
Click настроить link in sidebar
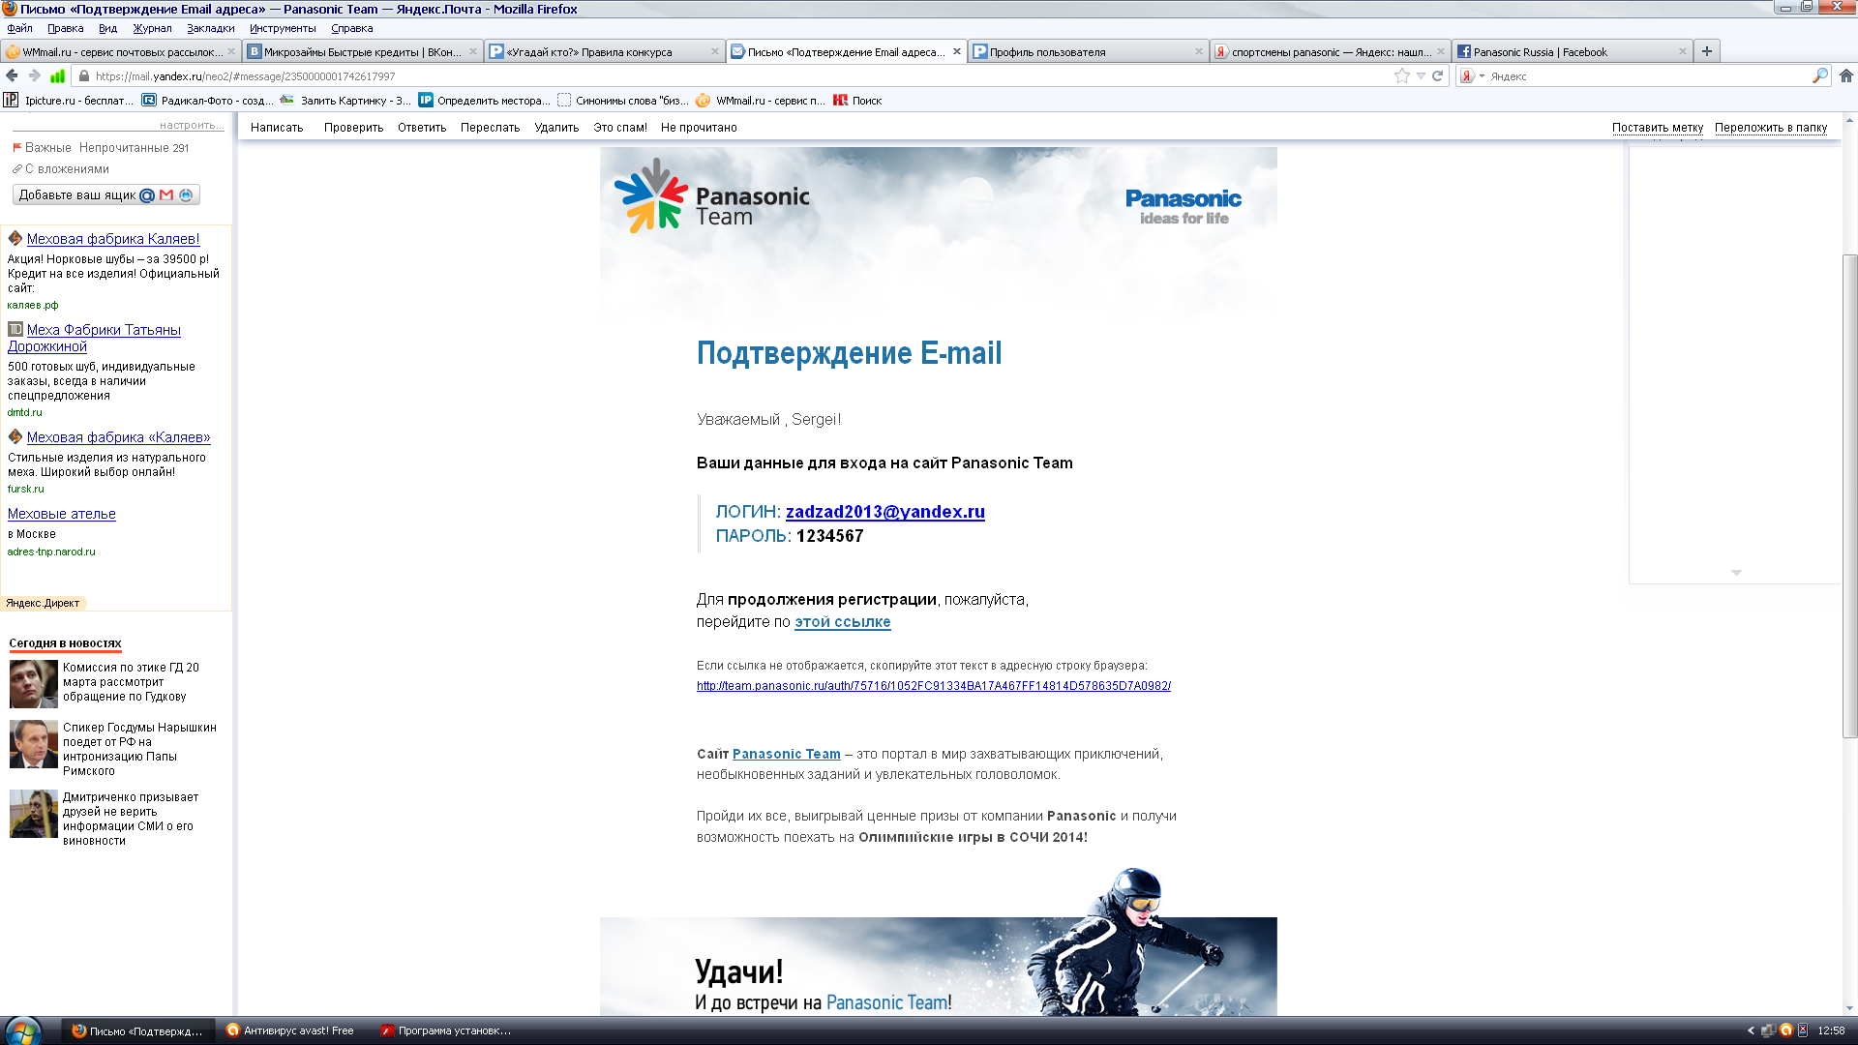coord(192,125)
